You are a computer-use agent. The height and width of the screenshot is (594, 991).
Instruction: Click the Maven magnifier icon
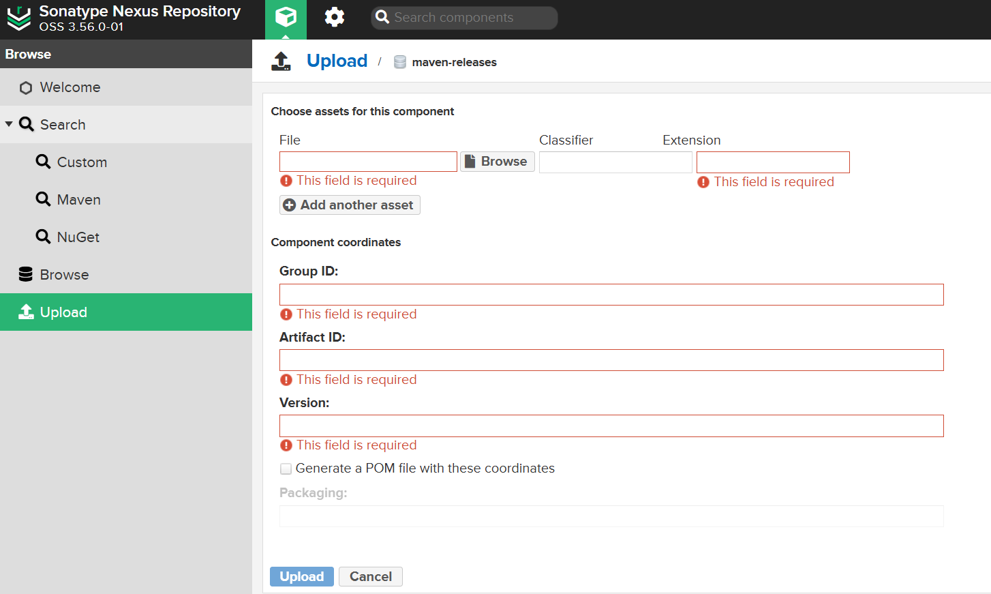pyautogui.click(x=43, y=199)
